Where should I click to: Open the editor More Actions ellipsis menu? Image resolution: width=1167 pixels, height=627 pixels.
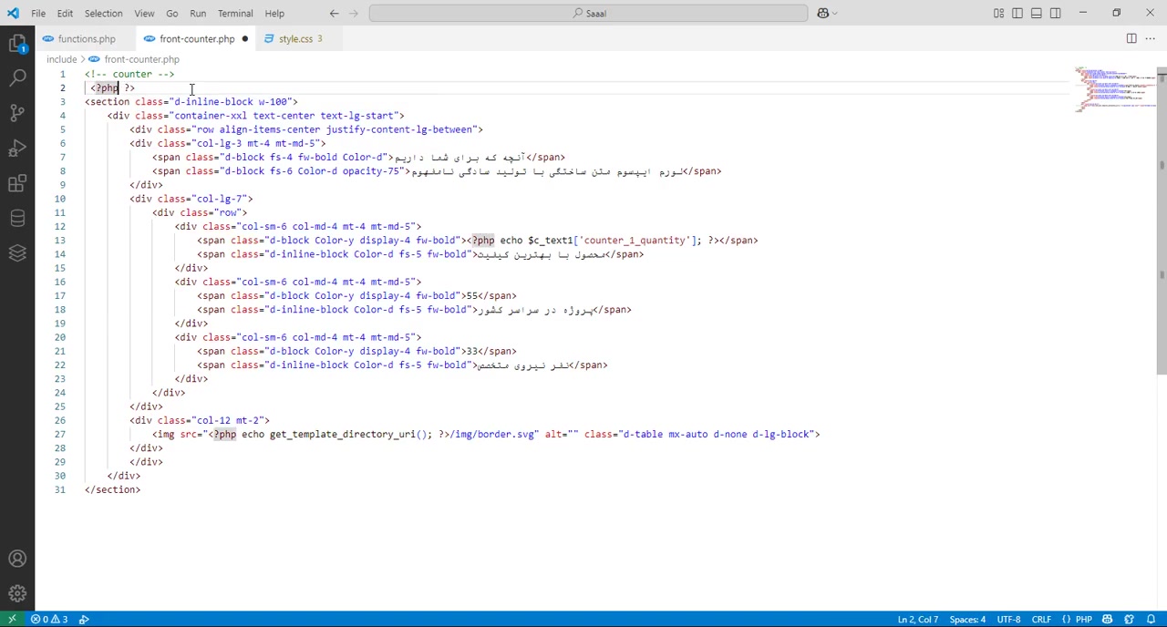click(x=1150, y=38)
